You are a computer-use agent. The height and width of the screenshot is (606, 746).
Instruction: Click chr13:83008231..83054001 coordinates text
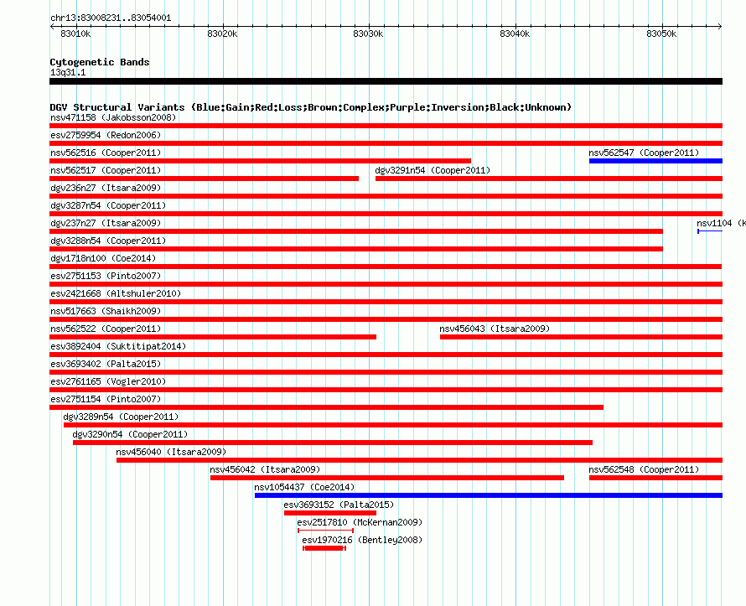coord(111,18)
